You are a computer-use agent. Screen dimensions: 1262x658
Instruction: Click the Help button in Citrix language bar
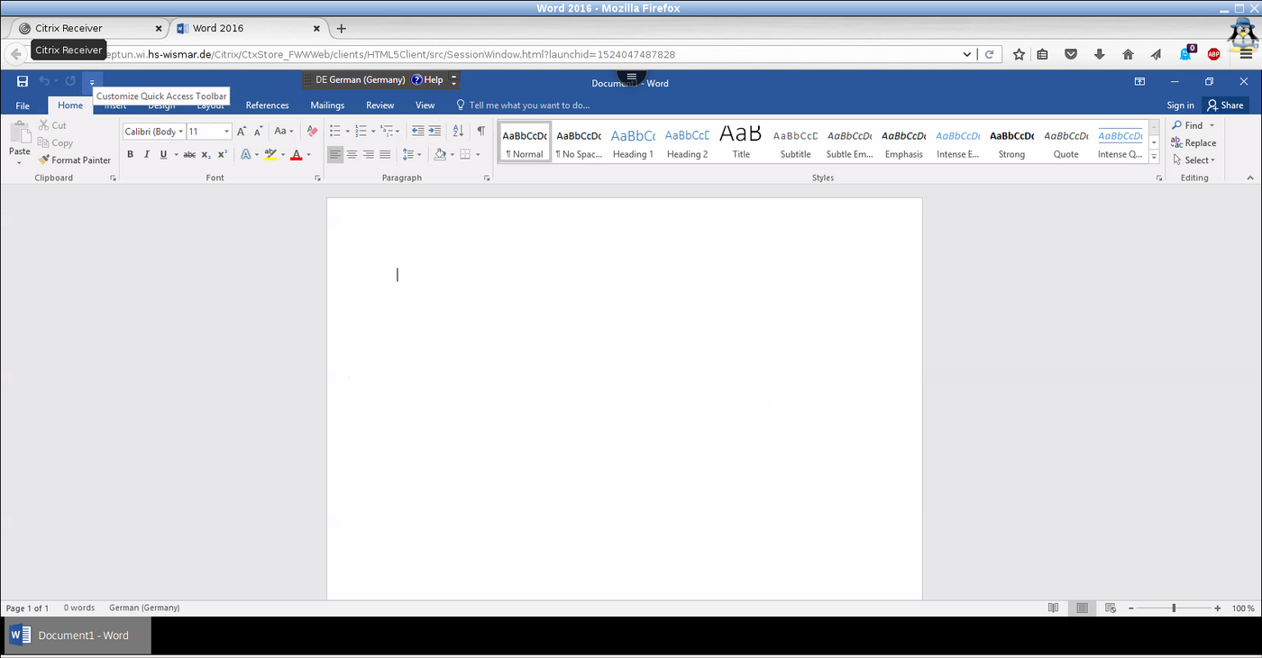pos(427,79)
